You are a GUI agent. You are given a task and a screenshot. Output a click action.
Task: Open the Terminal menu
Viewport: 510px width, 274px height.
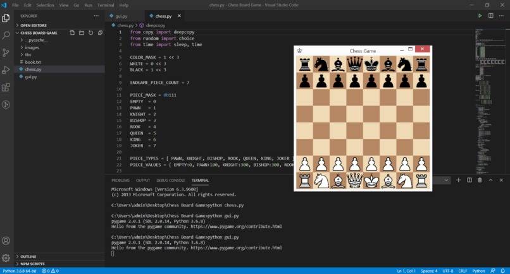106,5
